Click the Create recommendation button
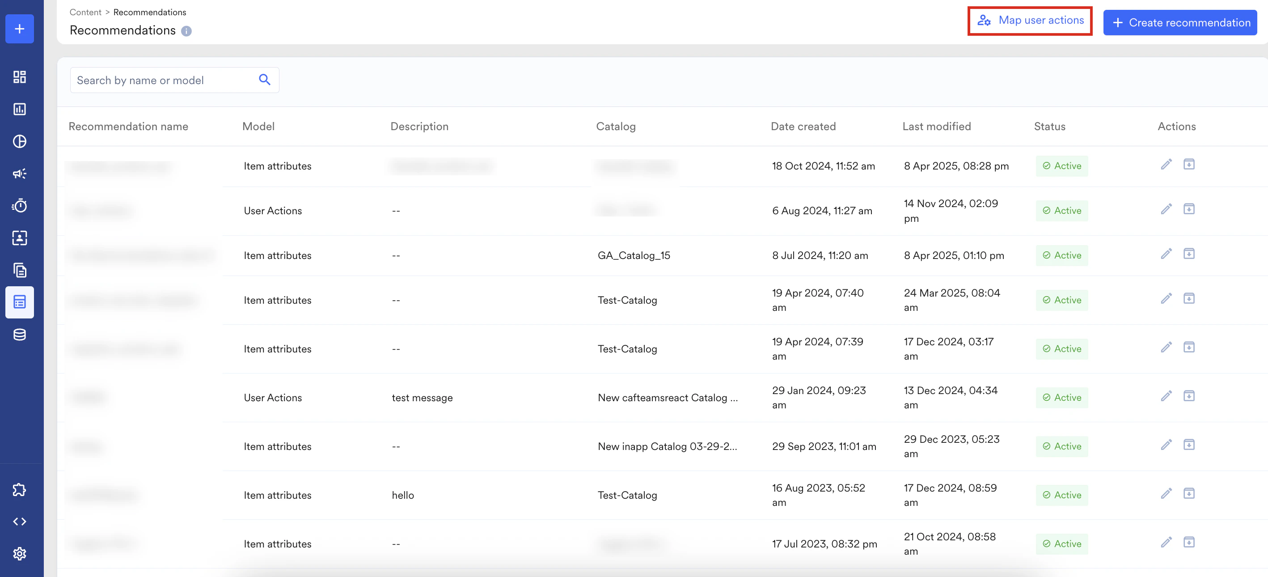 coord(1180,23)
